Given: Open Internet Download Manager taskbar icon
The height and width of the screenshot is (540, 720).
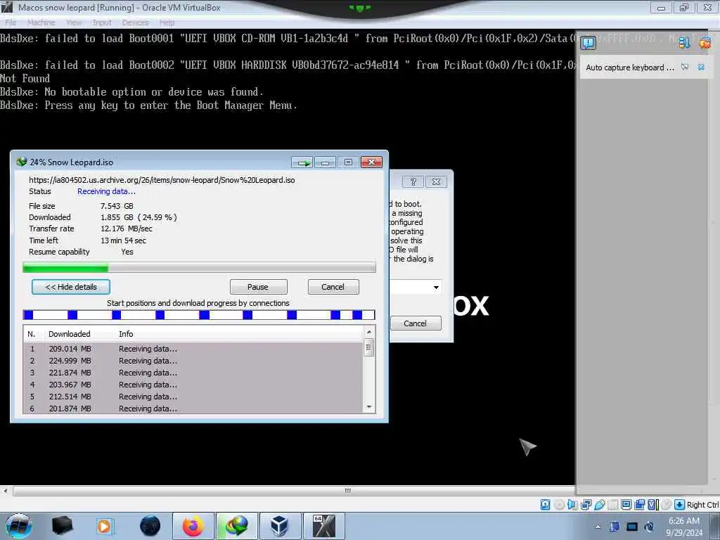Looking at the screenshot, I should click(x=236, y=526).
